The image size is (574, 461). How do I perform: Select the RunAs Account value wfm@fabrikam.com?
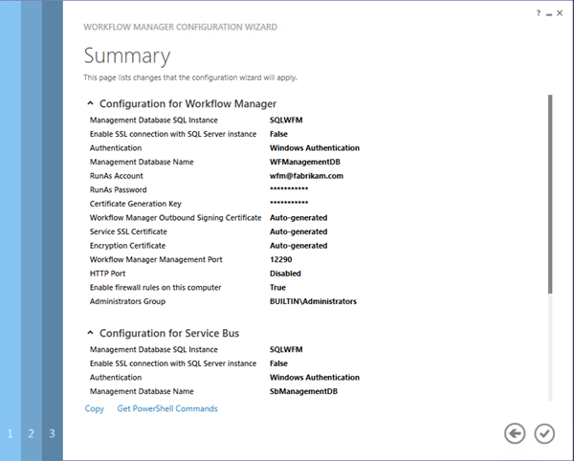[x=304, y=176]
